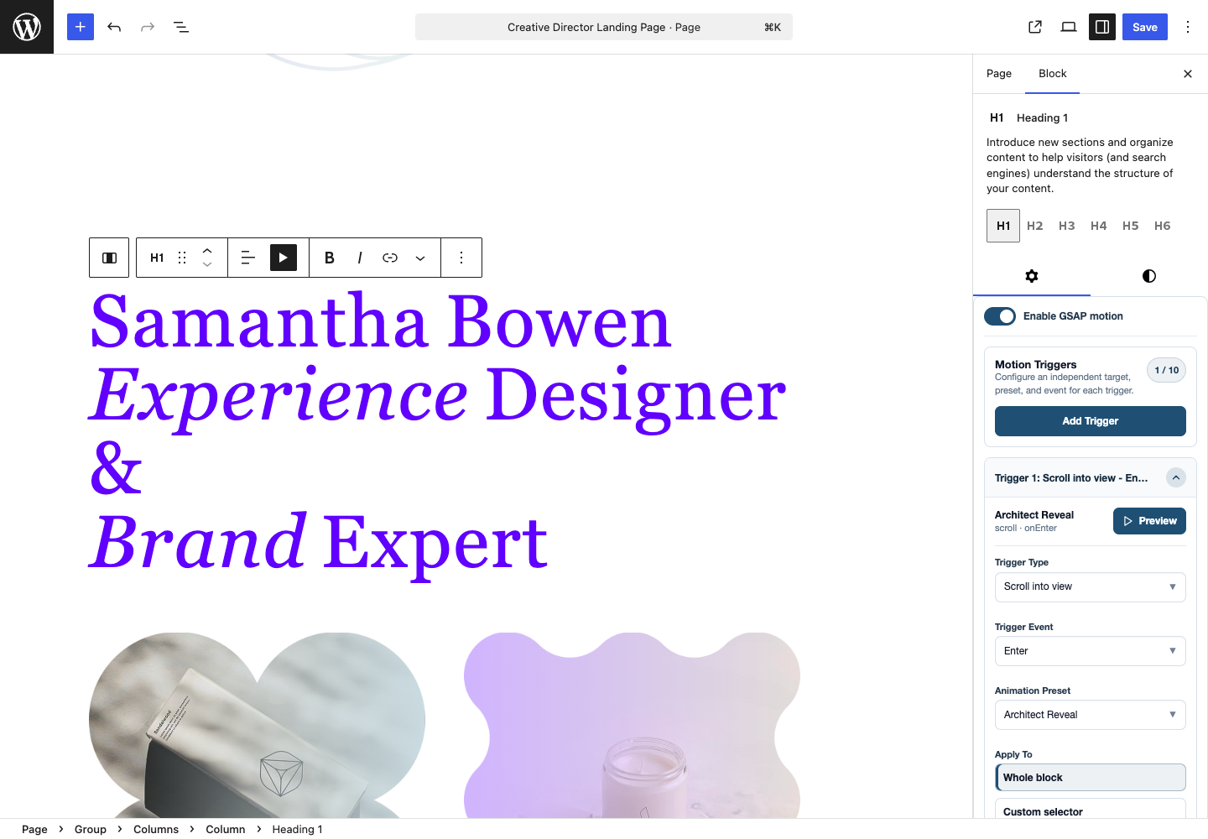This screenshot has width=1208, height=839.
Task: Click the redo arrow icon
Action: (x=148, y=27)
